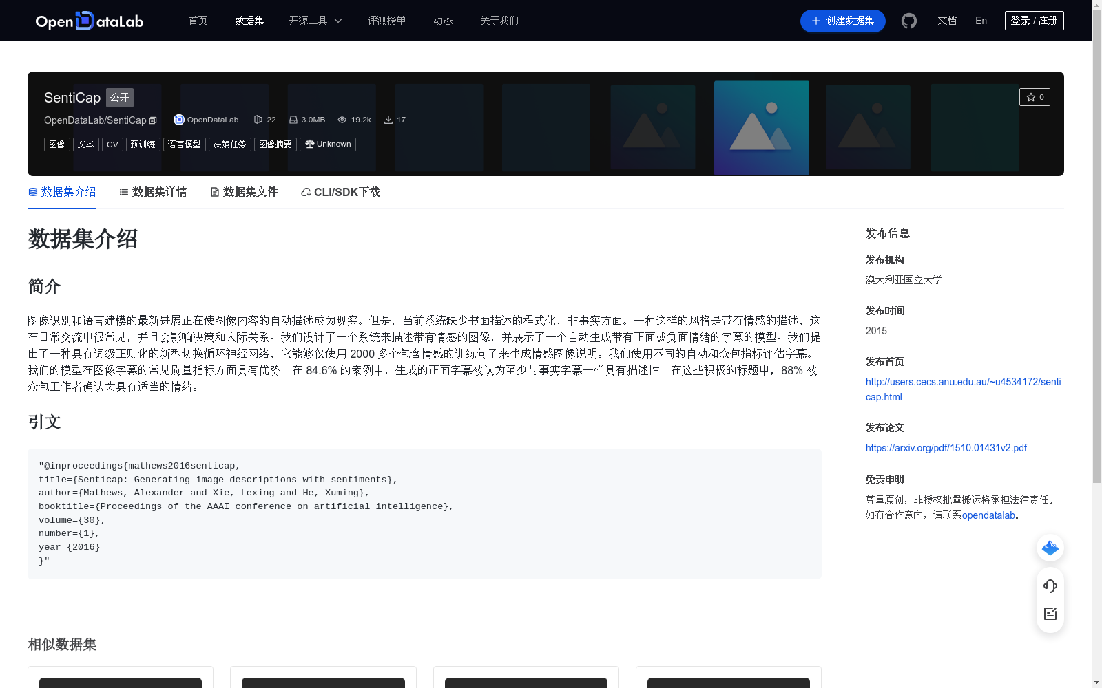Image resolution: width=1102 pixels, height=688 pixels.
Task: Open 关于我们 navigation item
Action: [499, 21]
